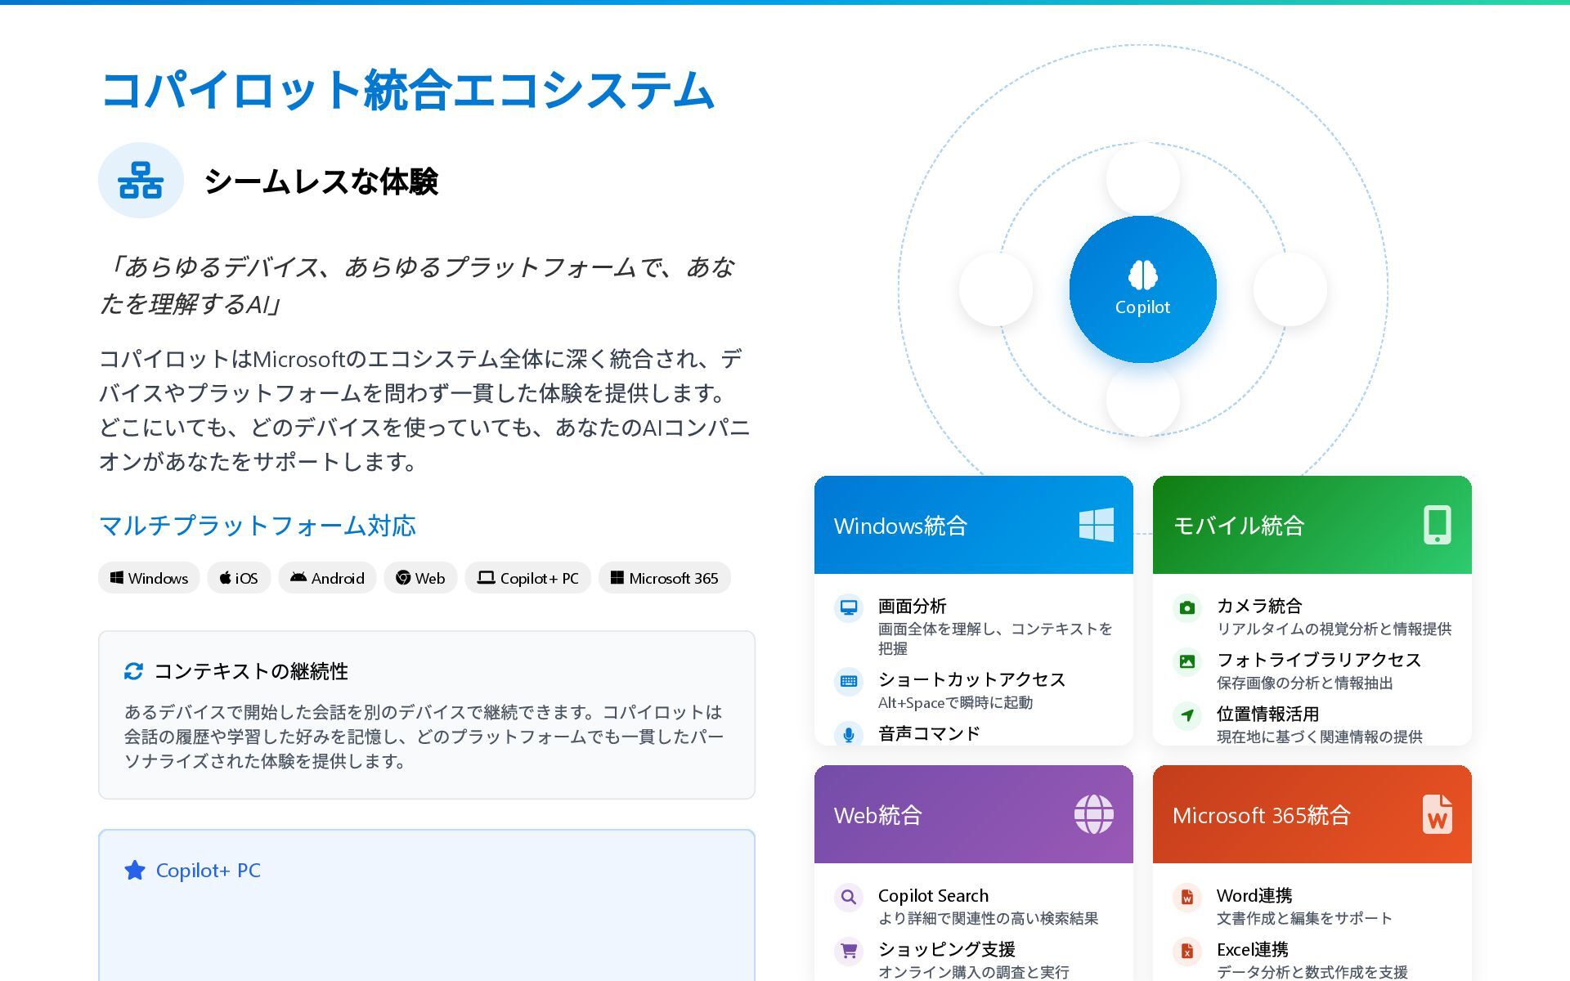Click the globe icon in Web統合 header
This screenshot has height=981, width=1570.
(1094, 814)
